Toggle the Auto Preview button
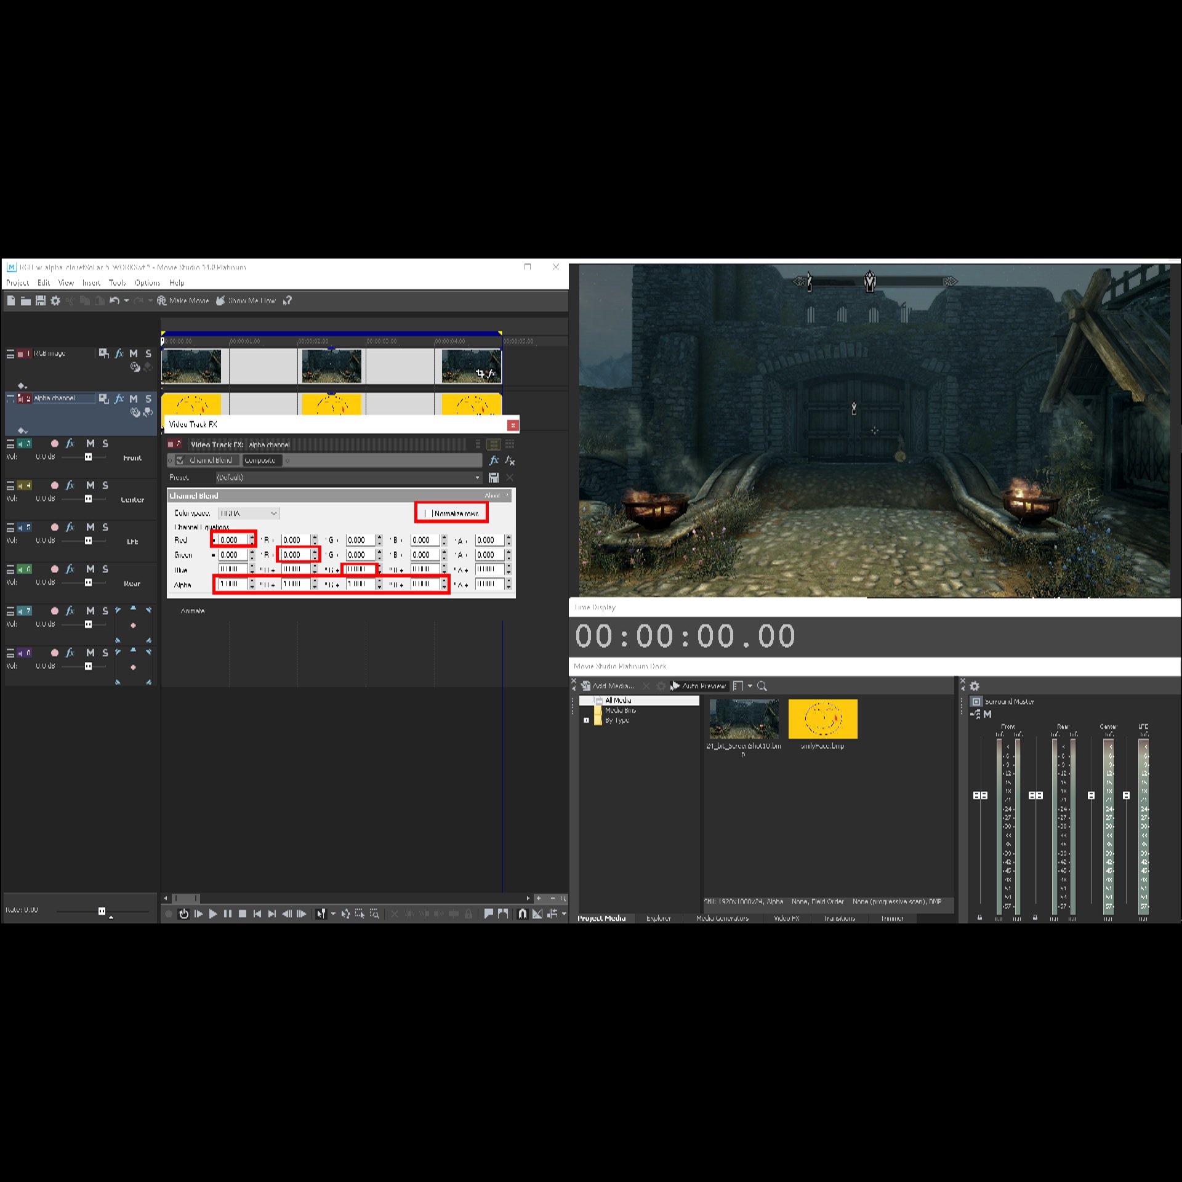This screenshot has height=1182, width=1182. pyautogui.click(x=698, y=686)
